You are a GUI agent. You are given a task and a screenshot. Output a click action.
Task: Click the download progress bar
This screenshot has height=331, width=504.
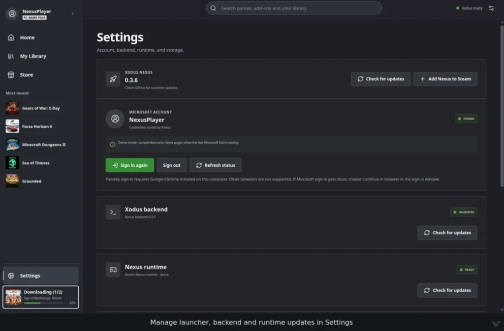click(x=44, y=303)
